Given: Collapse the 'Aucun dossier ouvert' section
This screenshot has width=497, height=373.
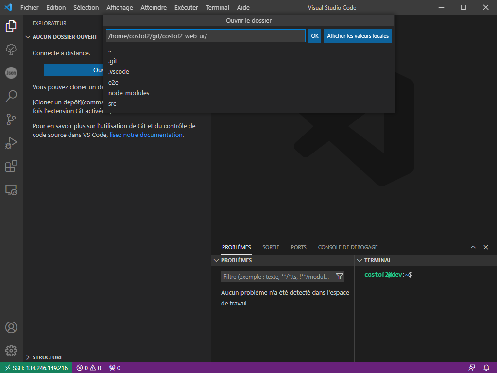Looking at the screenshot, I should pos(28,37).
